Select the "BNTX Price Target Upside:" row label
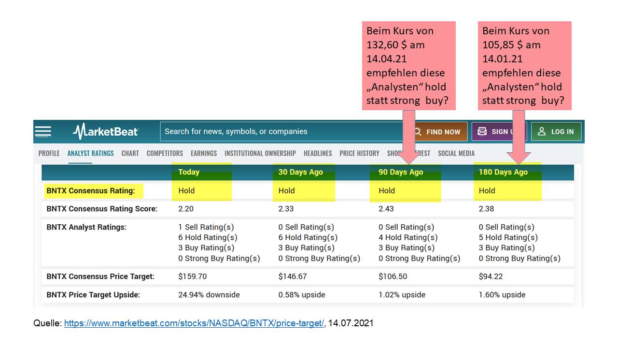This screenshot has height=348, width=618. (x=93, y=295)
